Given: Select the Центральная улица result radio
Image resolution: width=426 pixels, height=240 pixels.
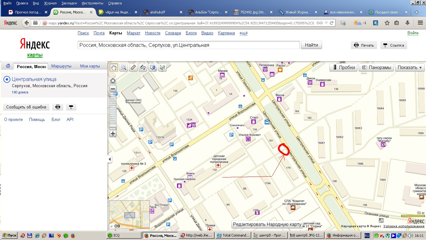Looking at the screenshot, I should click(7, 79).
